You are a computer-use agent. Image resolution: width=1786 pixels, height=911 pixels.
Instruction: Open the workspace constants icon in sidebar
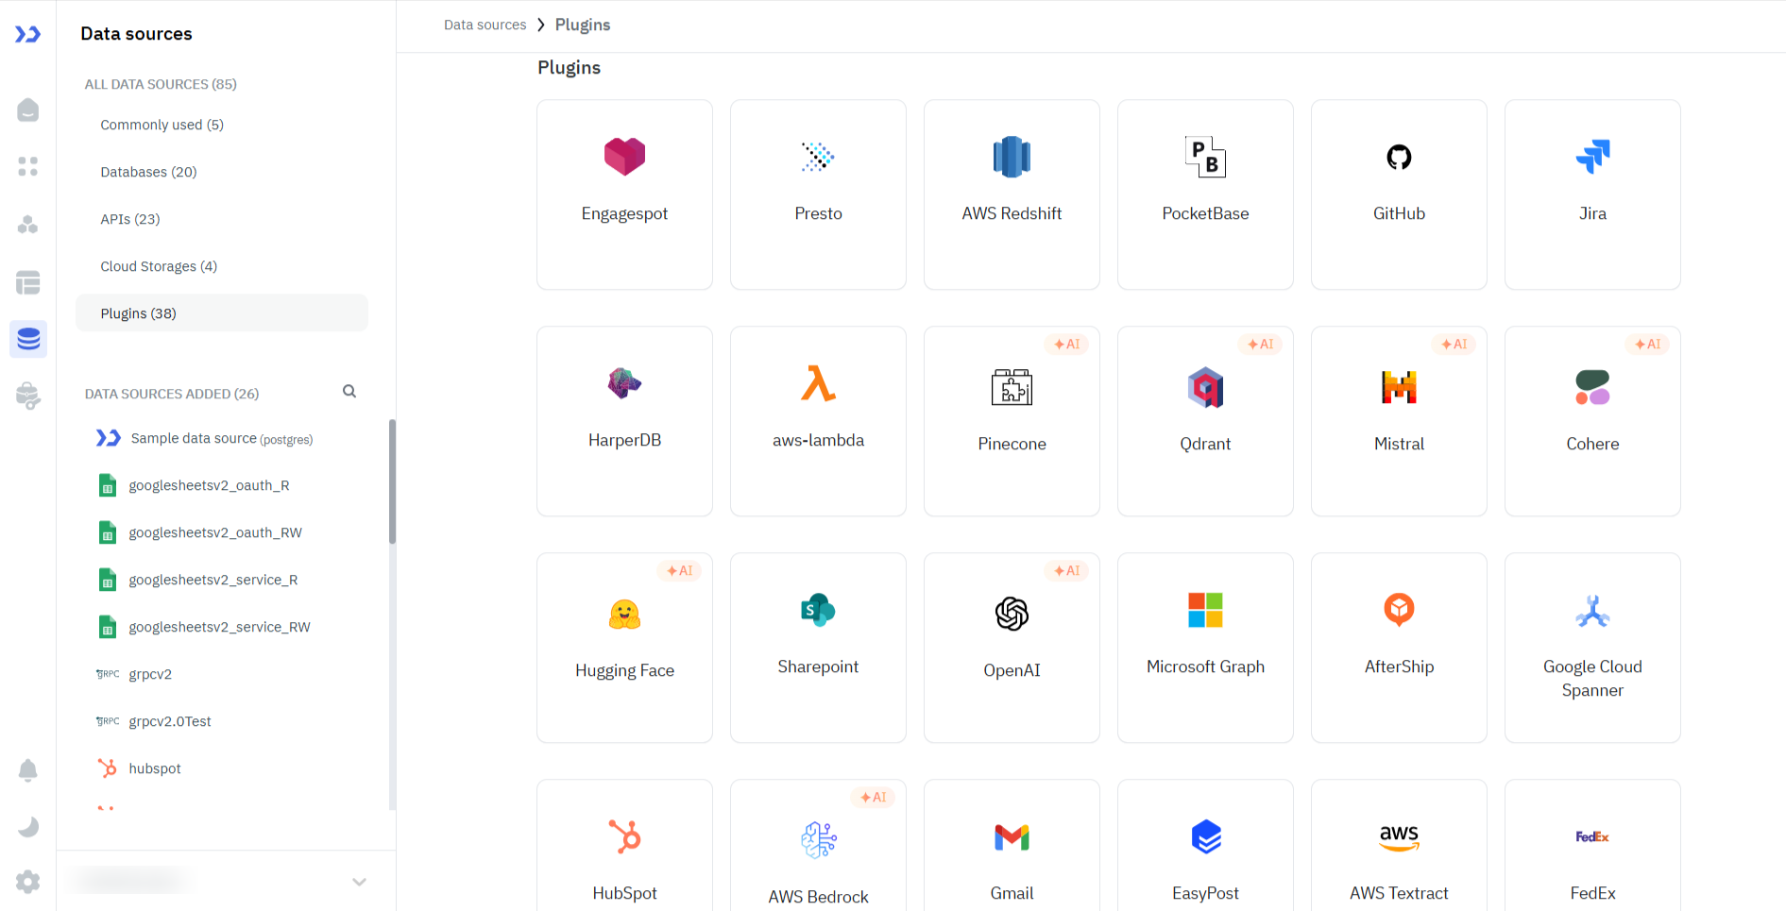[28, 396]
